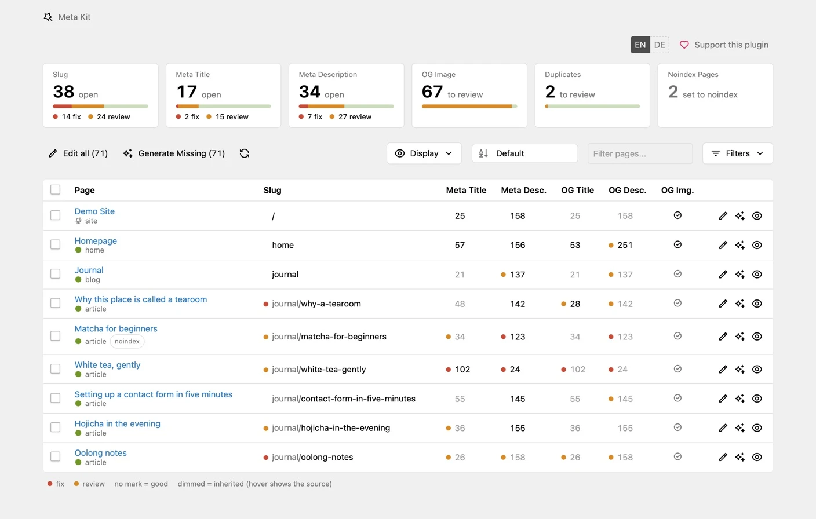Check the Journal row checkbox
The image size is (816, 519).
pyautogui.click(x=55, y=274)
